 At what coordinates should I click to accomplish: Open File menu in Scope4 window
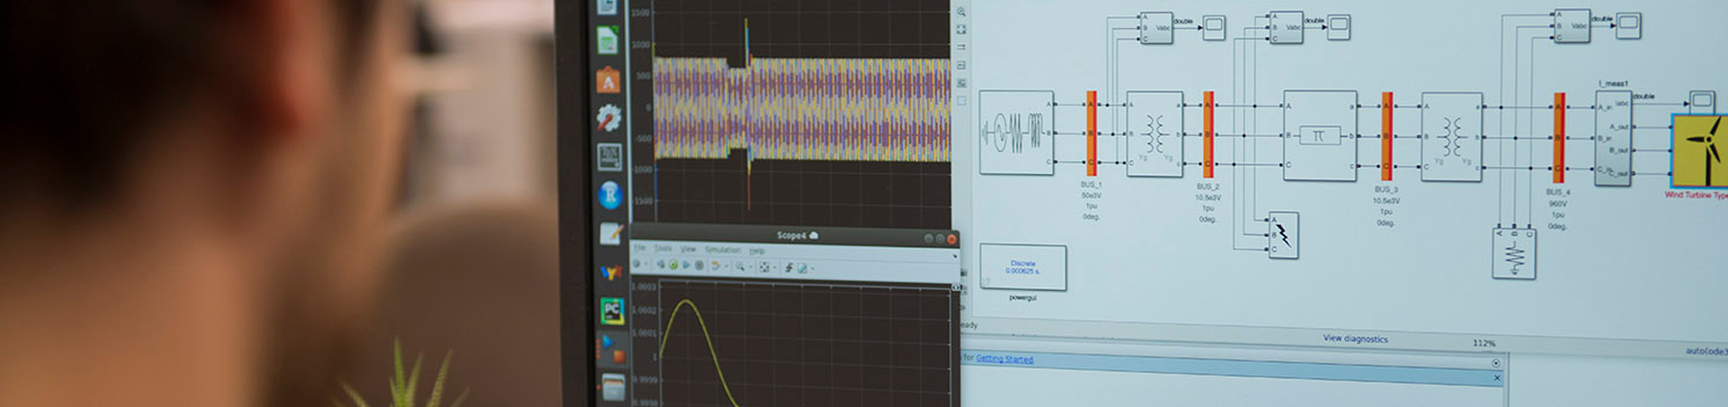640,248
